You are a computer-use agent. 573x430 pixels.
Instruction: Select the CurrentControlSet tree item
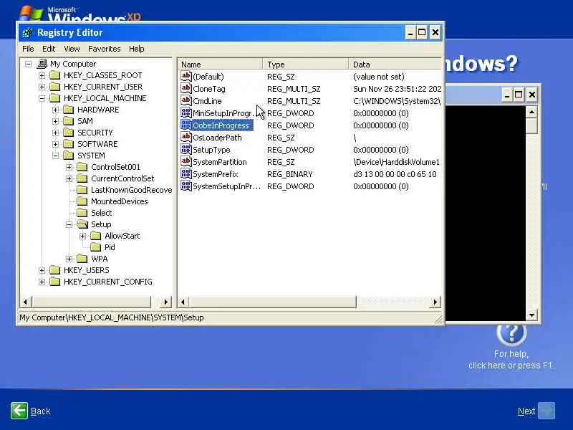click(x=122, y=178)
